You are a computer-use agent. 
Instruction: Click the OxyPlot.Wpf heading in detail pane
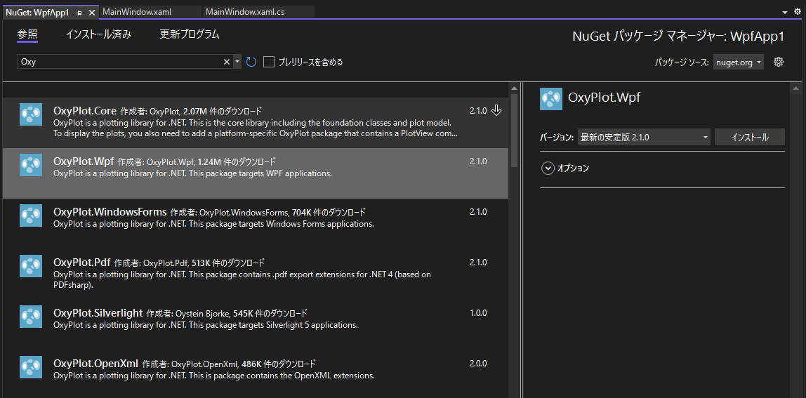tap(604, 97)
